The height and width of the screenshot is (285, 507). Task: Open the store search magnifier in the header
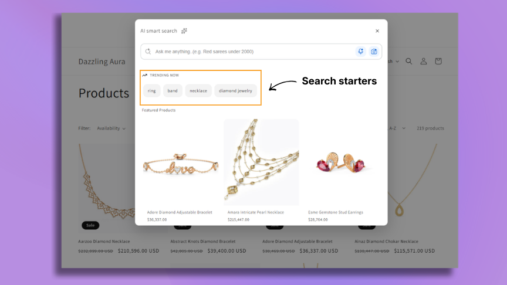408,61
